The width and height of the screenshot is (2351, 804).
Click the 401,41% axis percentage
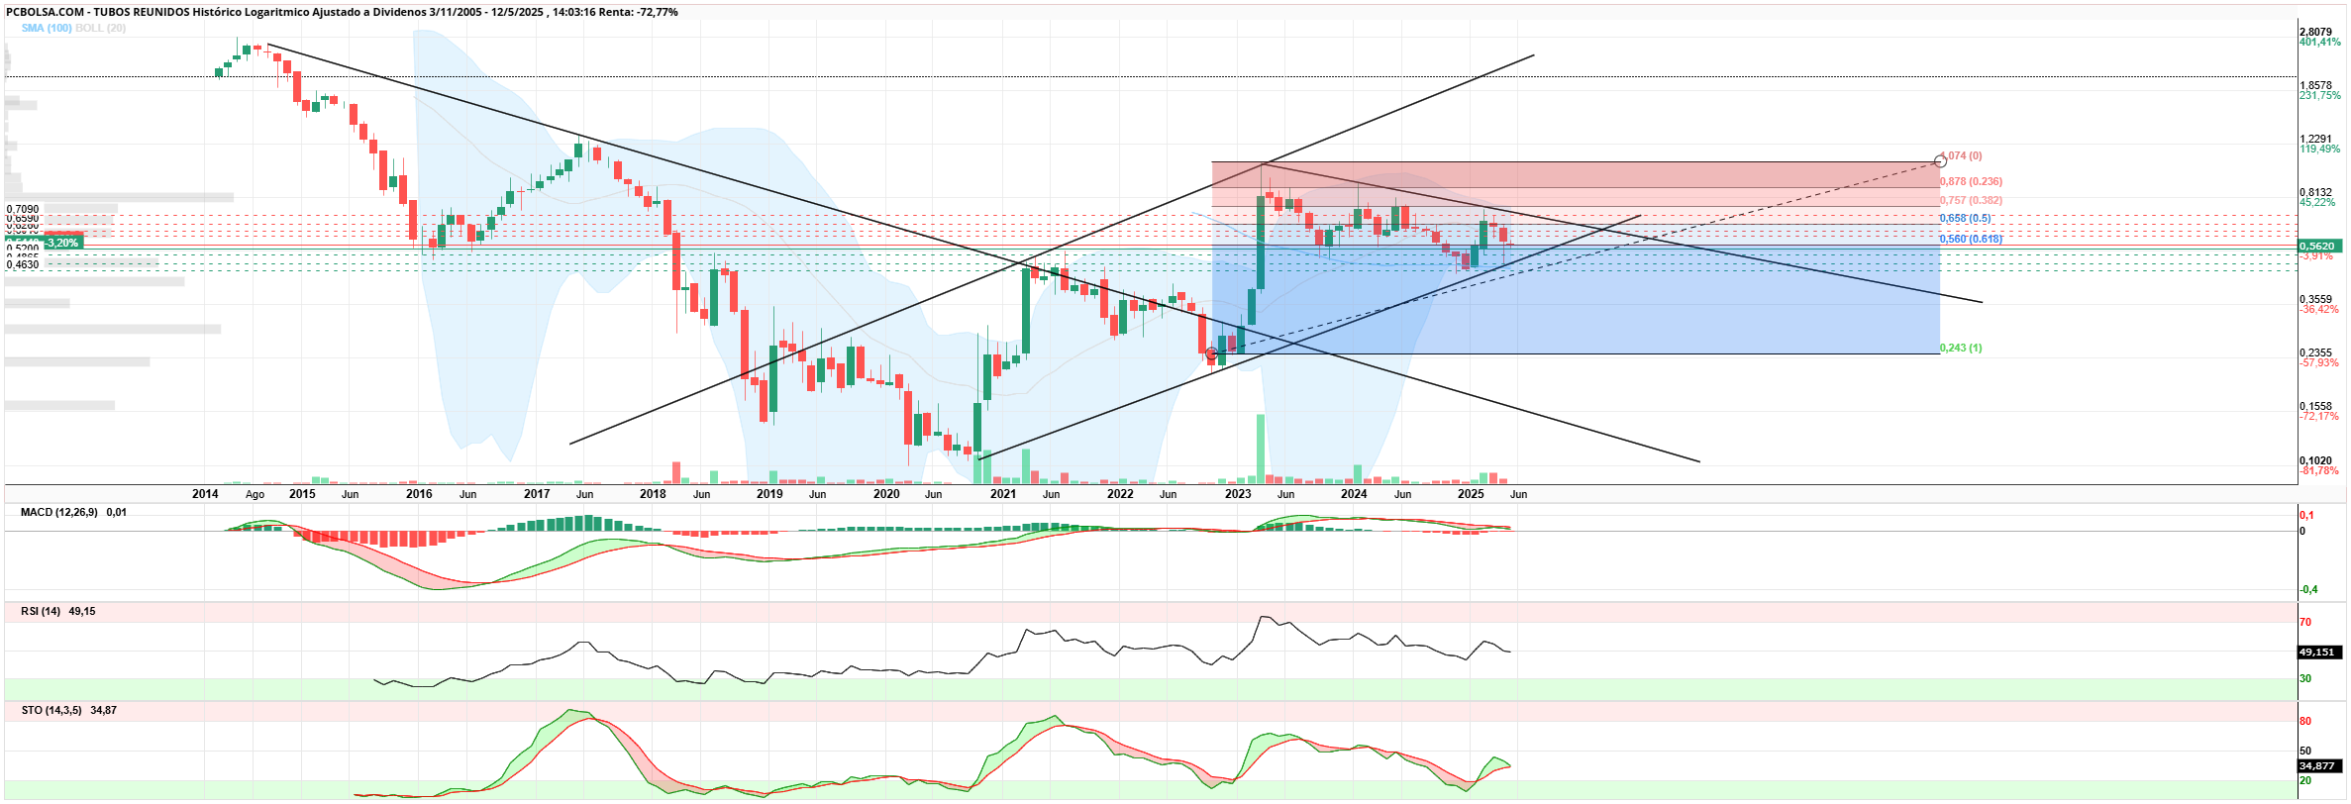(2319, 43)
